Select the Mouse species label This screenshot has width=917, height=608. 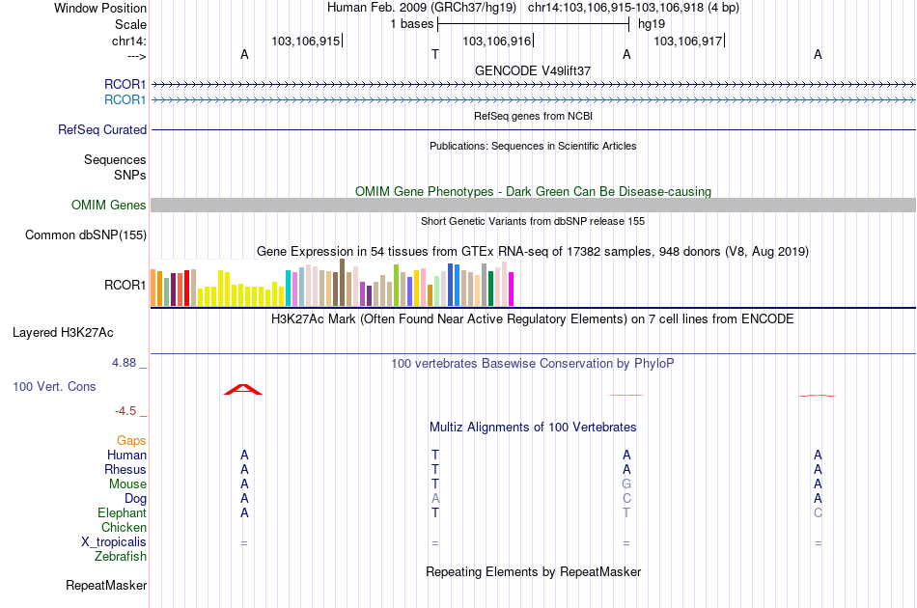click(x=127, y=484)
